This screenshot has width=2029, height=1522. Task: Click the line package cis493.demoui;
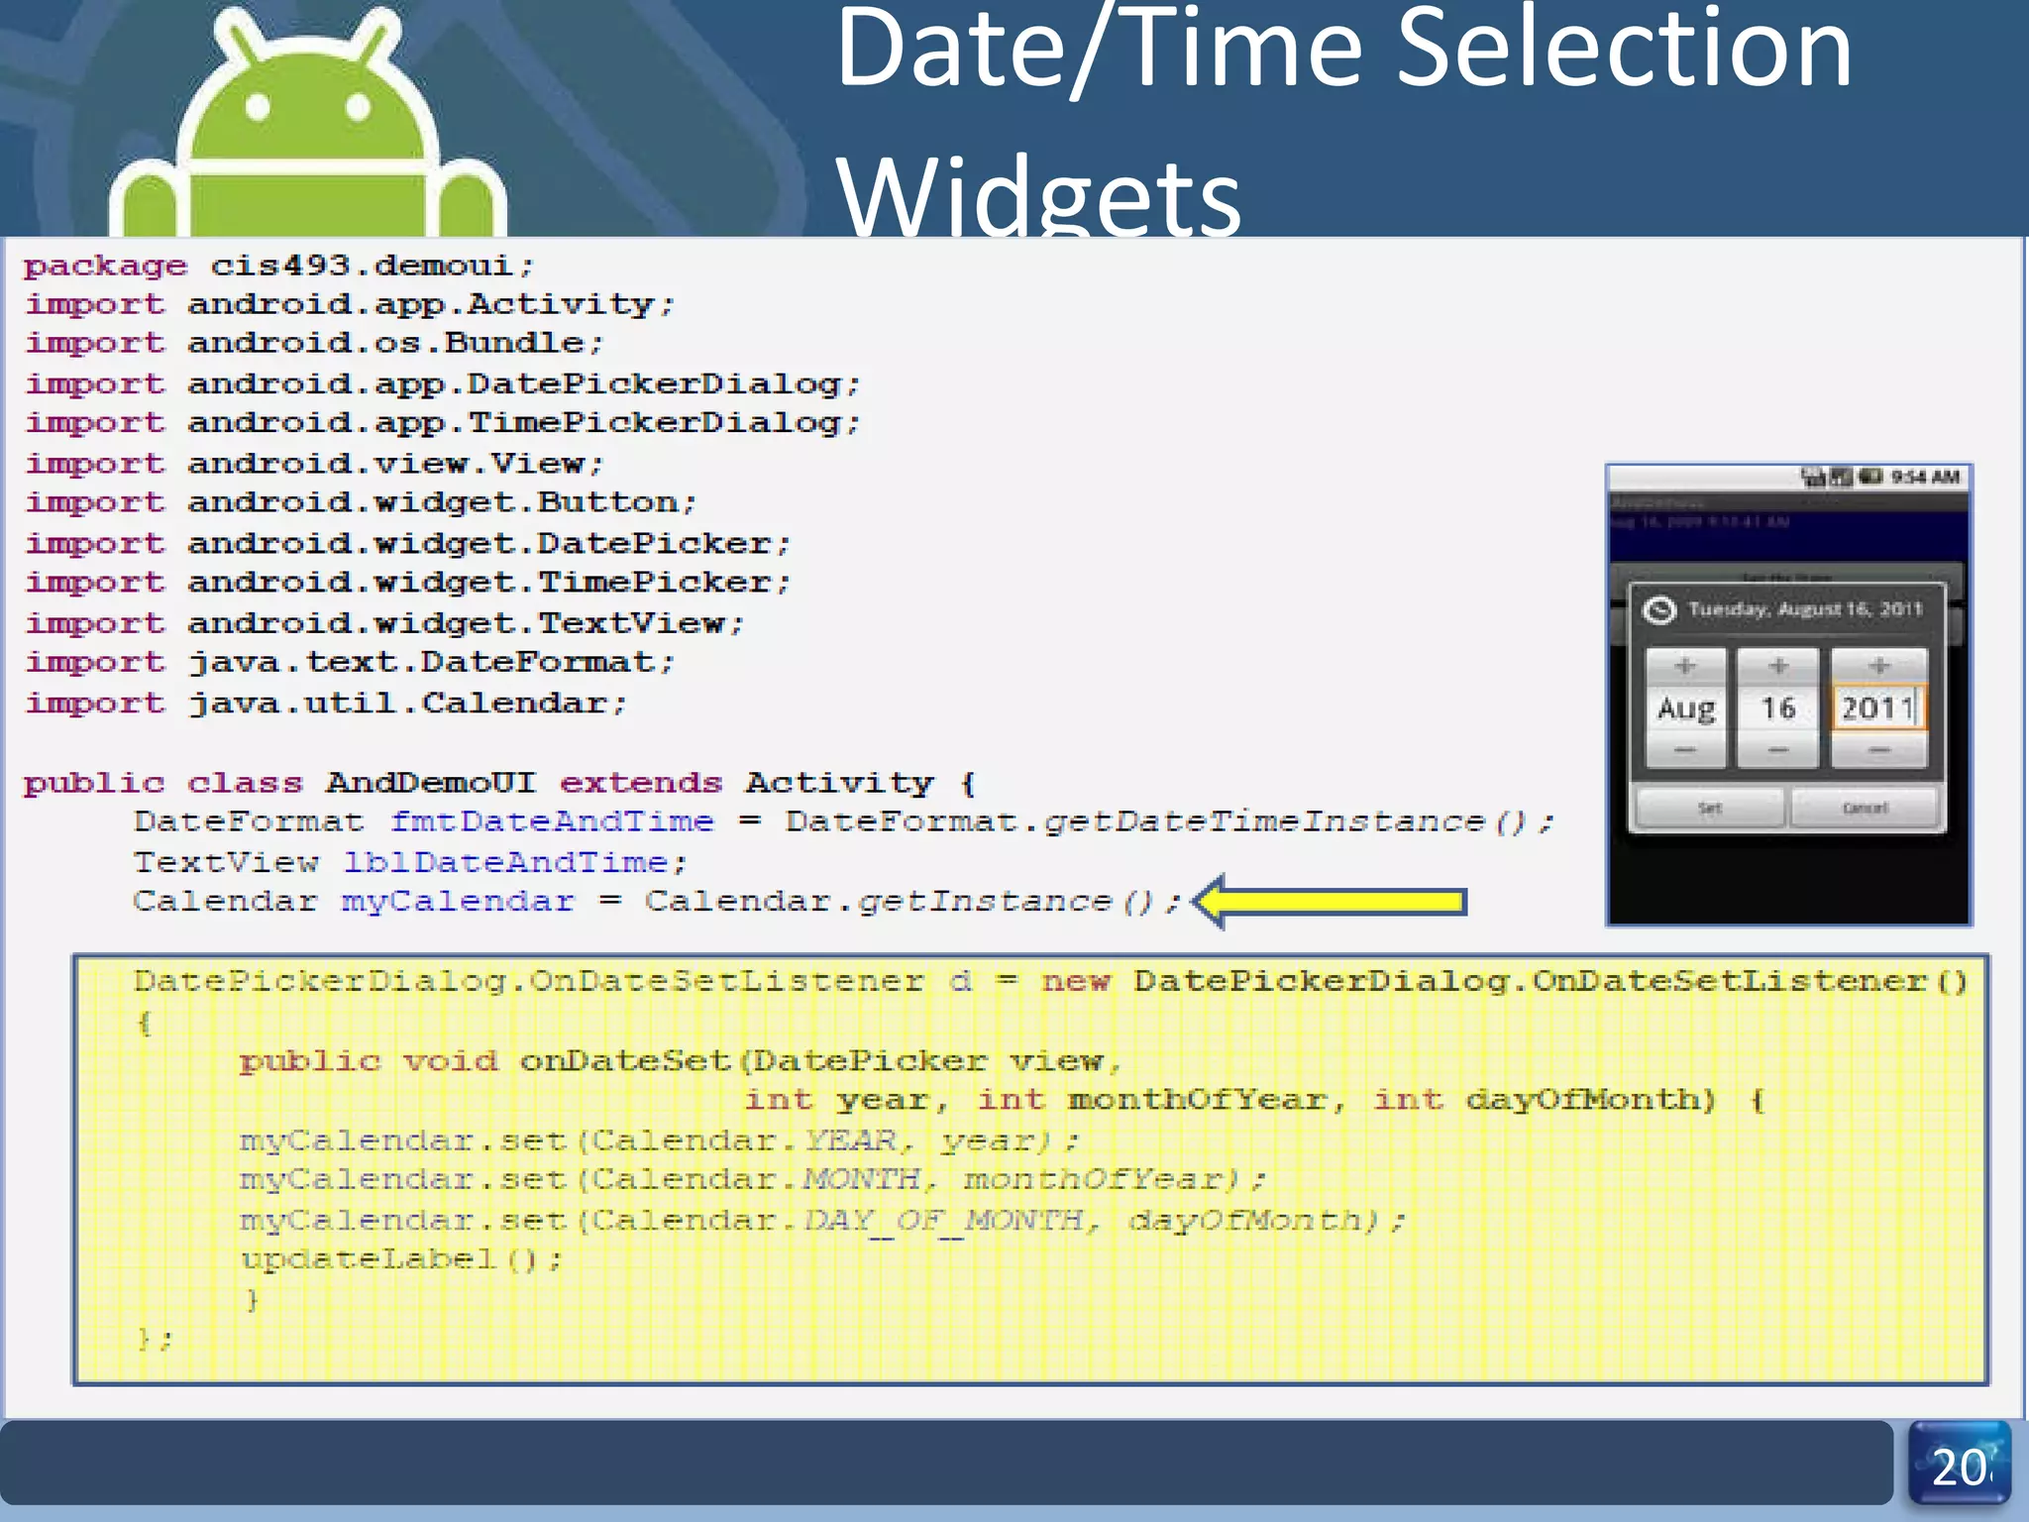278,266
